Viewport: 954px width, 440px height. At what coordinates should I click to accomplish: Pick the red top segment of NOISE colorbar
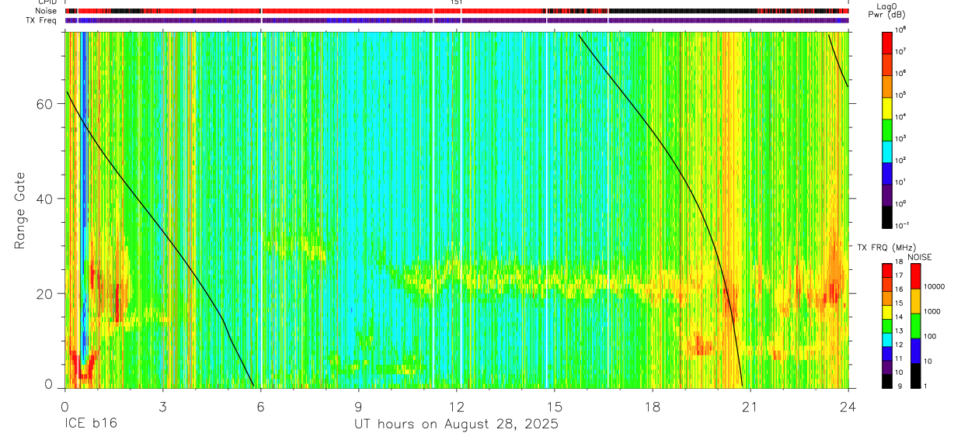click(916, 276)
